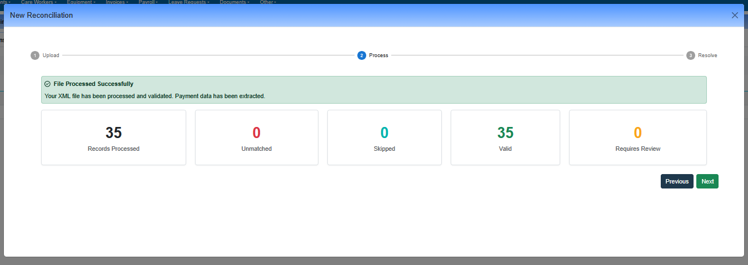Select step 2 Process circle
The width and height of the screenshot is (748, 265).
tap(362, 55)
